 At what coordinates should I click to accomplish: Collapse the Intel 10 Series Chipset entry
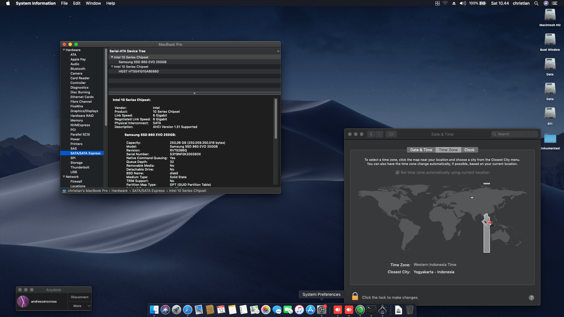pos(112,57)
